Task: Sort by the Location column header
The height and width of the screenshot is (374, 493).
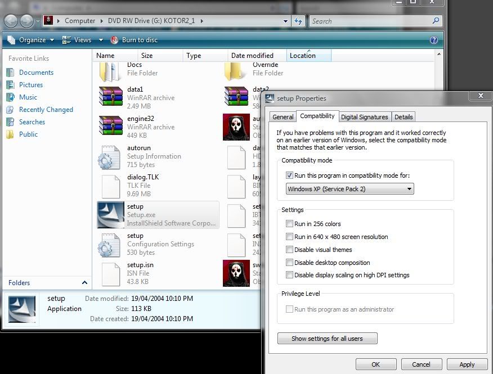Action: (x=309, y=56)
